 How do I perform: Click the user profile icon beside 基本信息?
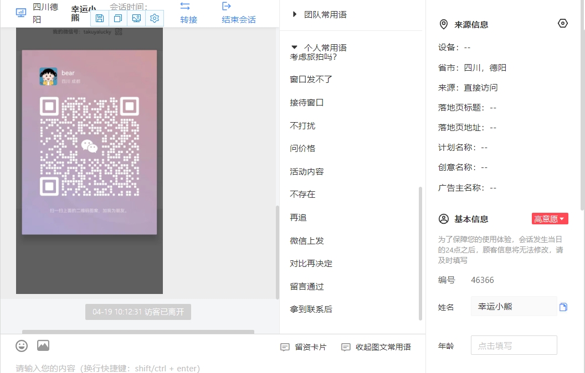(444, 219)
